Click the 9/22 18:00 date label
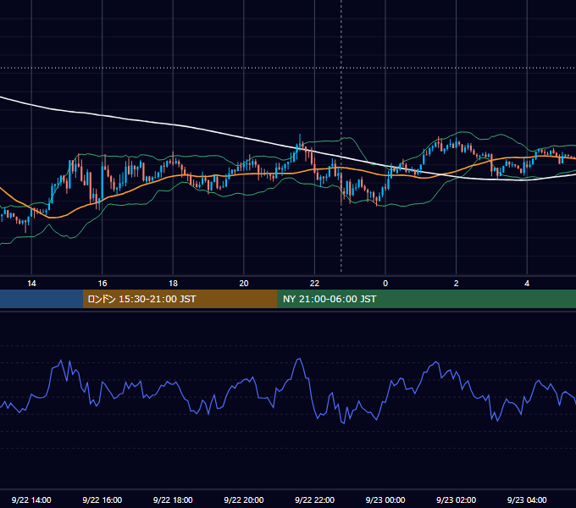The width and height of the screenshot is (576, 508). click(173, 500)
